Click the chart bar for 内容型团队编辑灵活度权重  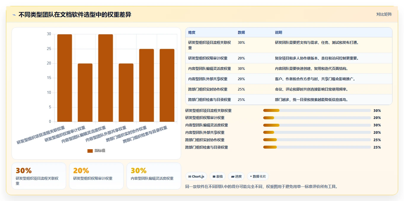106,78
